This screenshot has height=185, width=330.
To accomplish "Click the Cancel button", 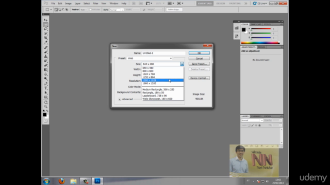I will [x=199, y=59].
